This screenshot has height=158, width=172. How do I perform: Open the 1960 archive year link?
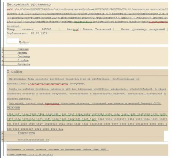(x=101, y=119)
